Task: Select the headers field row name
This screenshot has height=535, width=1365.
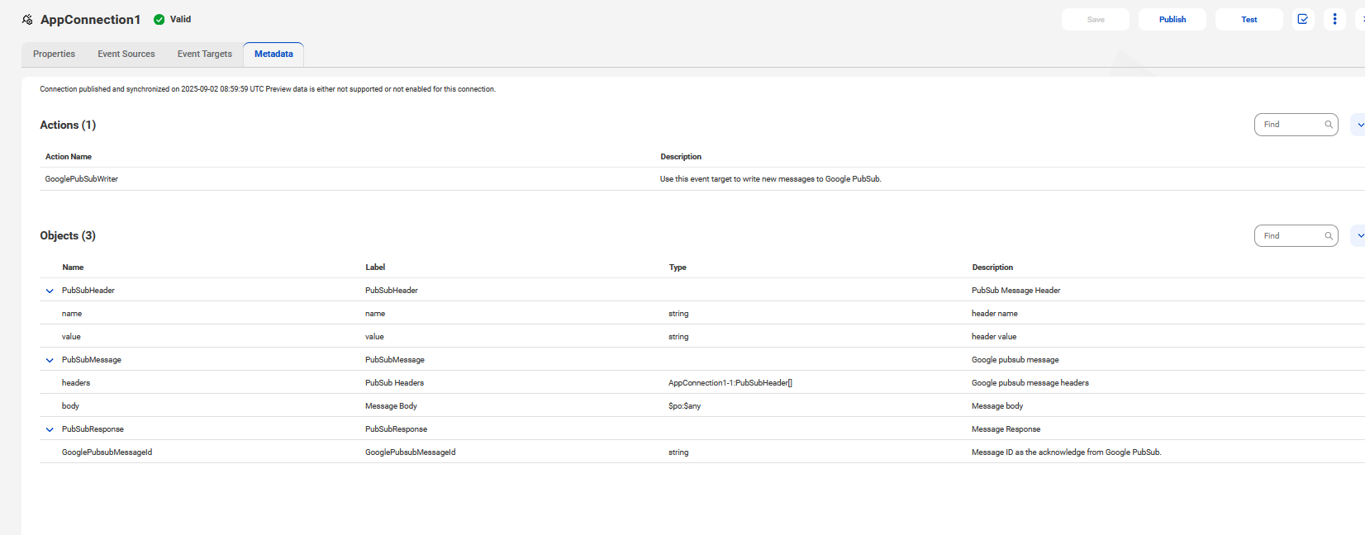Action: [76, 383]
